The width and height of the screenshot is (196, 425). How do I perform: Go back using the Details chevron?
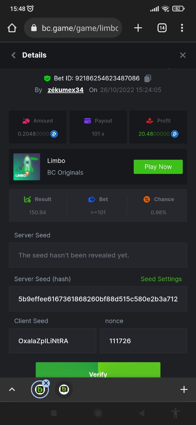[x=13, y=55]
